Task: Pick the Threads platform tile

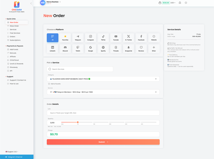Action: 116,49
